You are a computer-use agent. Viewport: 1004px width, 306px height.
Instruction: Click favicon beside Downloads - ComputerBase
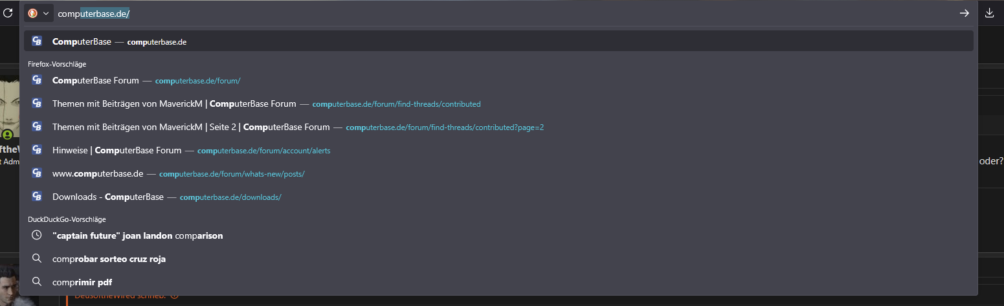[37, 197]
